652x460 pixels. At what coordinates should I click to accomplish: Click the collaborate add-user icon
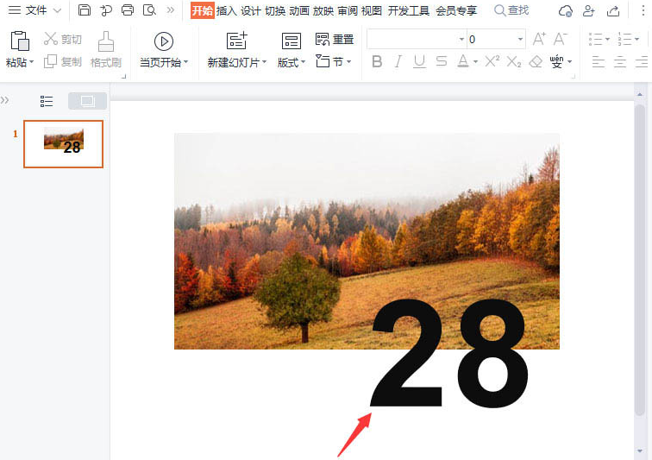click(x=589, y=11)
